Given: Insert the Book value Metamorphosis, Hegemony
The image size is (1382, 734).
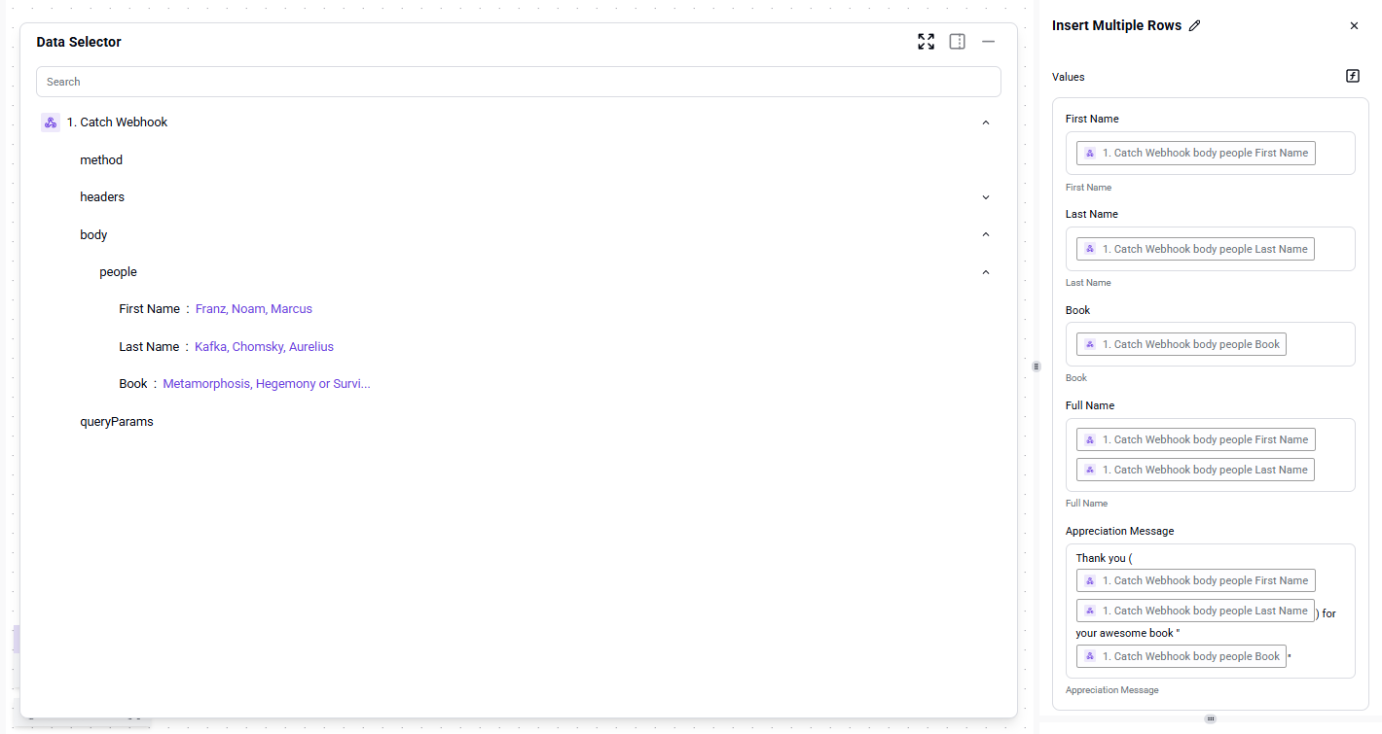Looking at the screenshot, I should (267, 384).
